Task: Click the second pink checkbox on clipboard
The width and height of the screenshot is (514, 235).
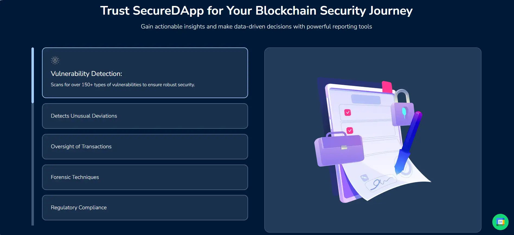Action: (x=350, y=131)
